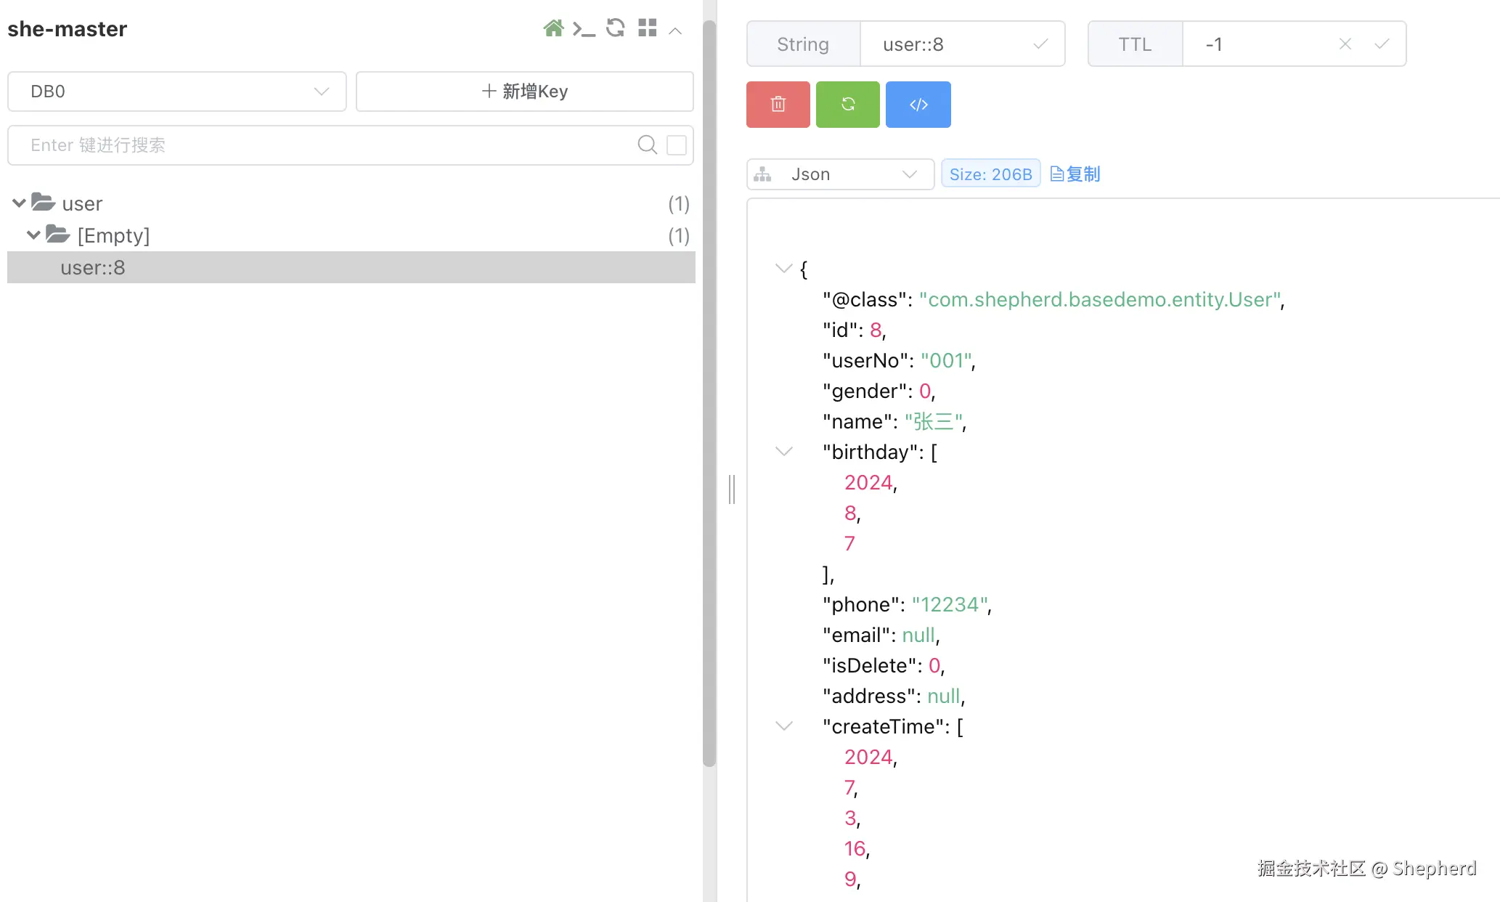Click the 复制 copy link
The height and width of the screenshot is (902, 1500).
(x=1075, y=174)
